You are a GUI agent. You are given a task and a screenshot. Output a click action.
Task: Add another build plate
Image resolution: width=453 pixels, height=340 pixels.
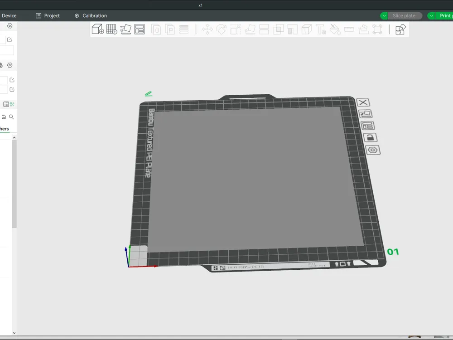click(112, 29)
